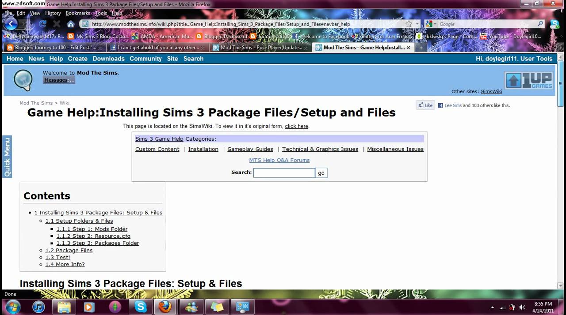Open the Gameplay Guides category link
This screenshot has width=566, height=315.
point(250,149)
